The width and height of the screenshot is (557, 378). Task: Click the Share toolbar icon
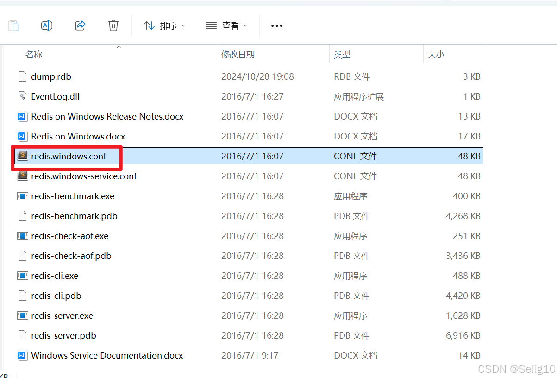coord(80,26)
